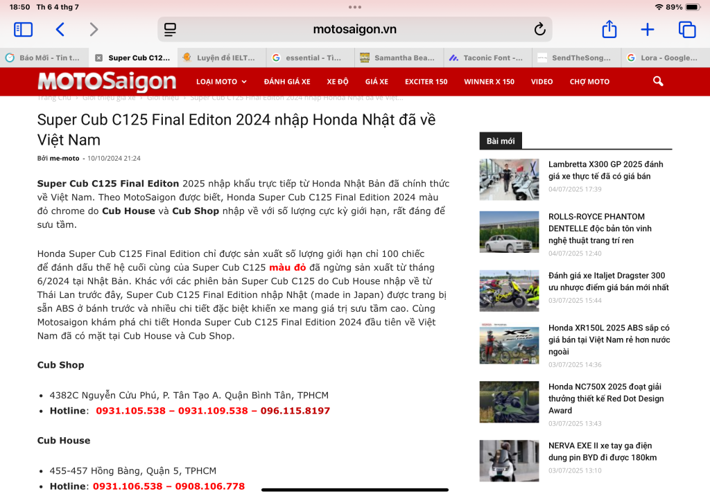Tap the 18:50 clock in status bar

coord(19,7)
